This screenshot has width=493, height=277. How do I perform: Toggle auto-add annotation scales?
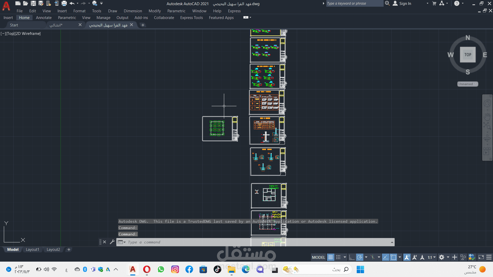click(x=414, y=257)
